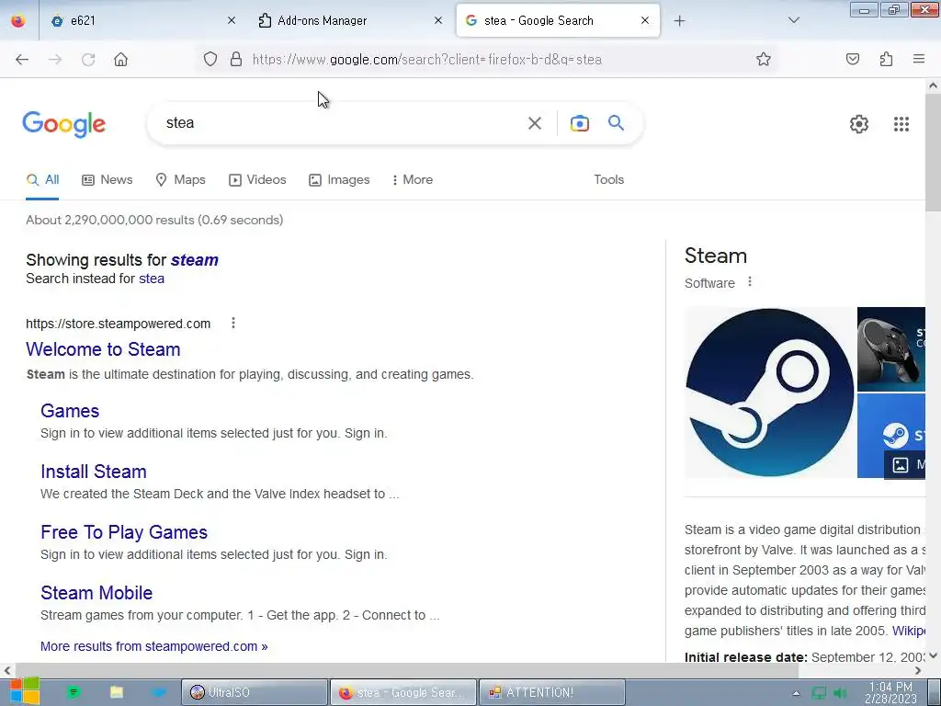Open the Extensions puzzle icon
The width and height of the screenshot is (941, 706).
(886, 59)
